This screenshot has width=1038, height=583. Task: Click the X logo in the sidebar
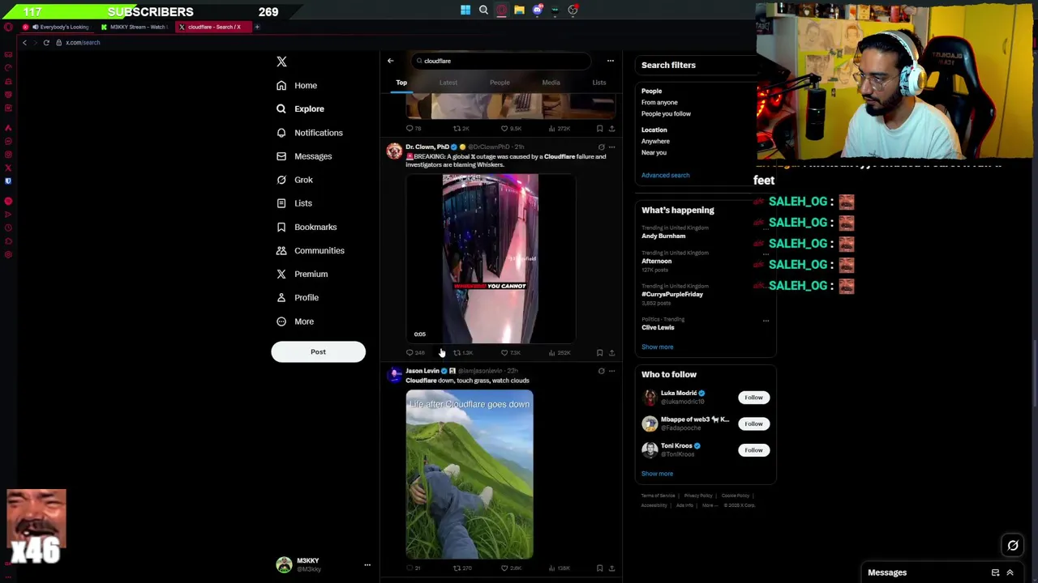coord(281,62)
